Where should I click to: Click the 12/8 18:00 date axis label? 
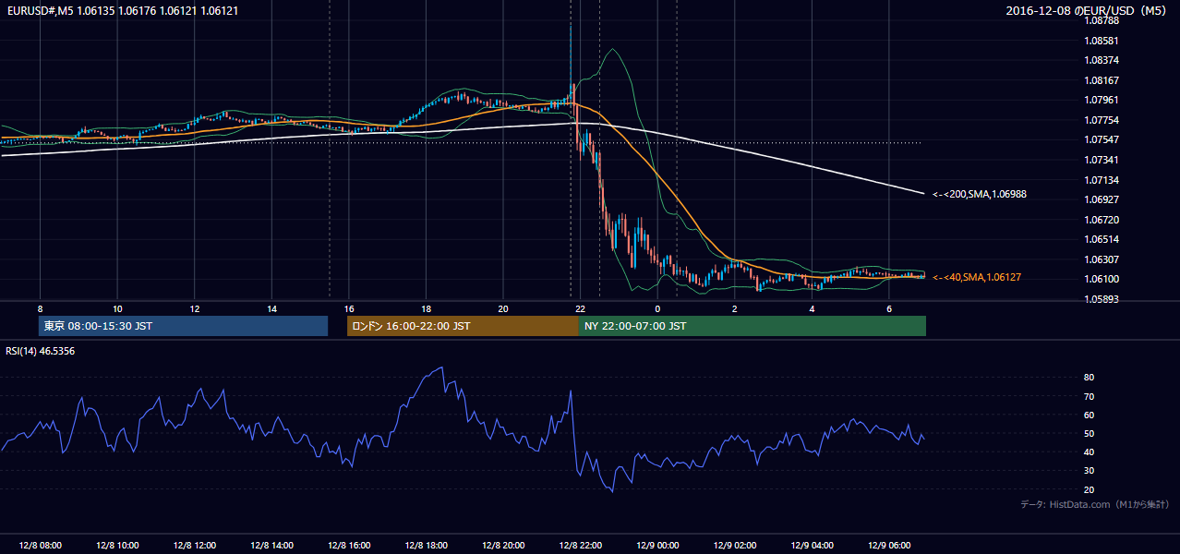tap(426, 546)
